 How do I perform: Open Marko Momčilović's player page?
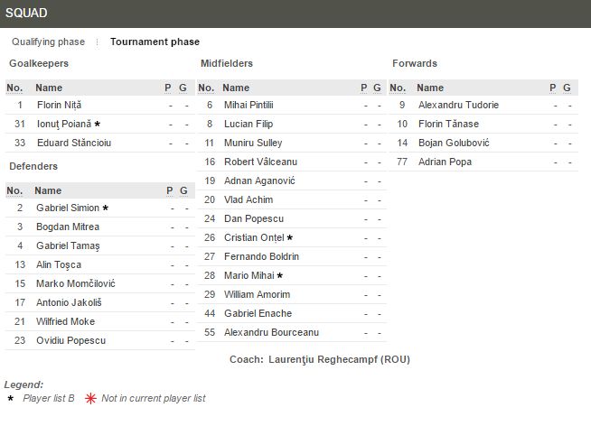(x=75, y=283)
